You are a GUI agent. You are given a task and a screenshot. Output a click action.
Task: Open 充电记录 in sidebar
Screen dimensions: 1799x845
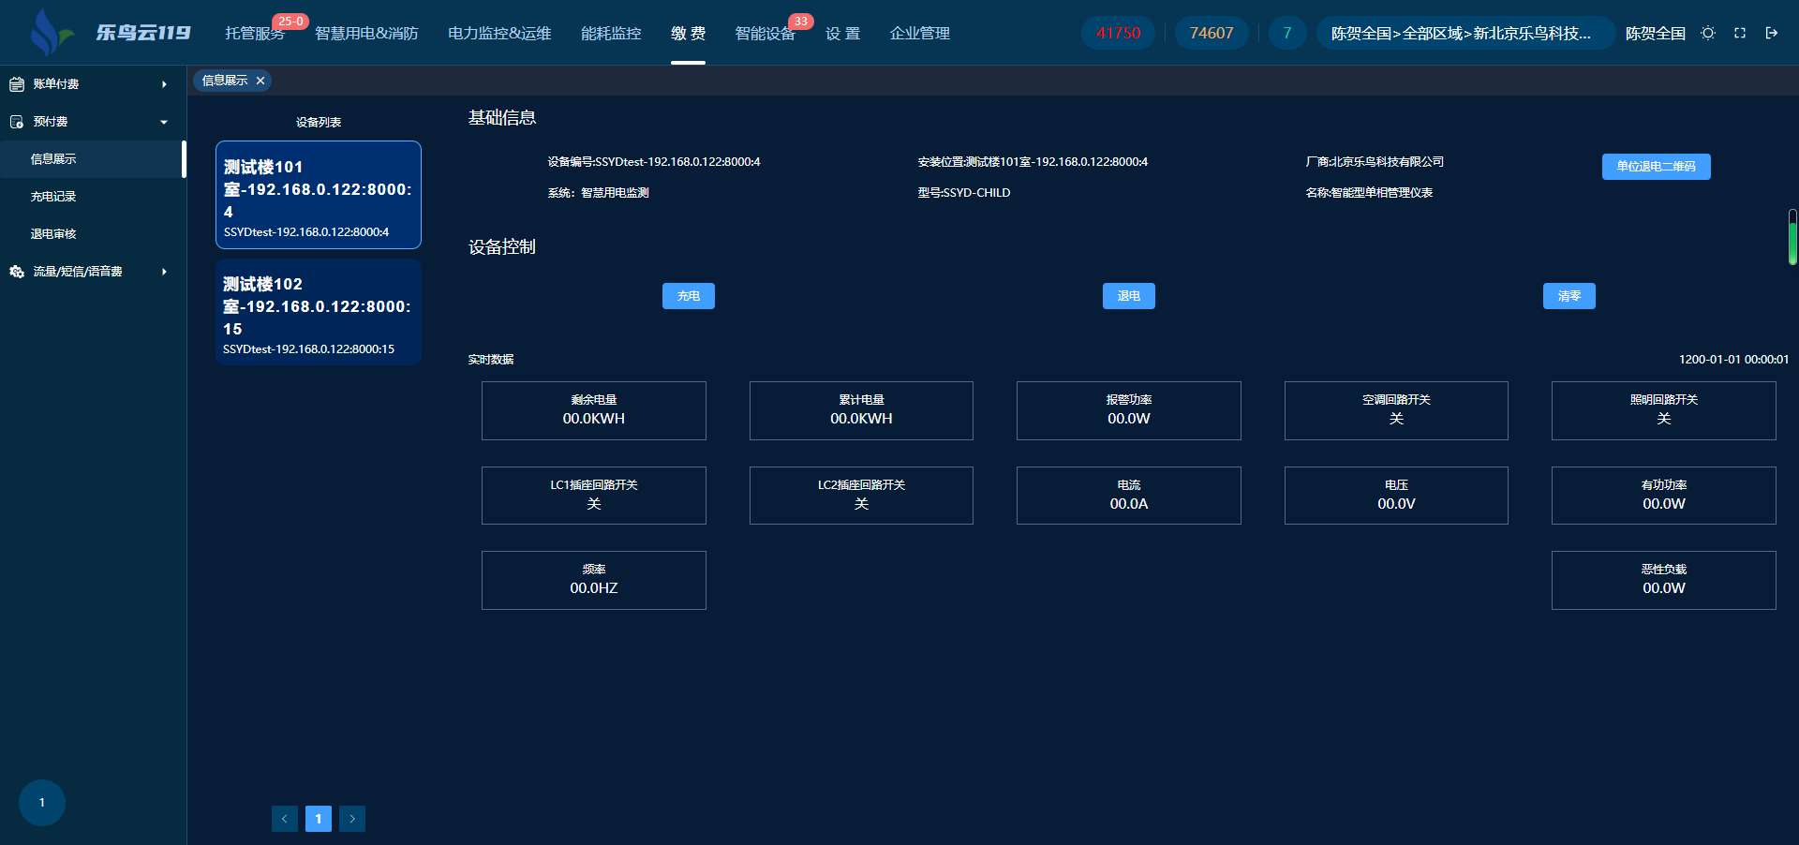coord(53,197)
